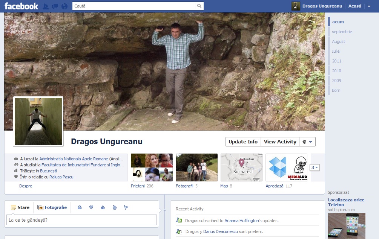Open the Fotografii group photo thumbnail
The width and height of the screenshot is (379, 239).
click(196, 167)
